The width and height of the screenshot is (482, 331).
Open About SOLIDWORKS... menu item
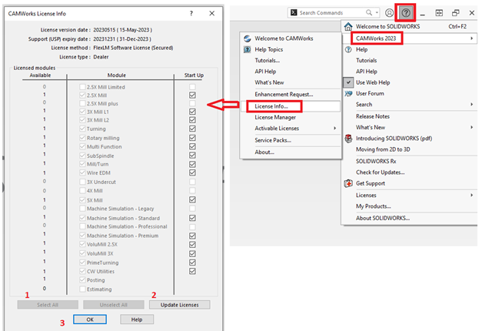[x=409, y=219]
